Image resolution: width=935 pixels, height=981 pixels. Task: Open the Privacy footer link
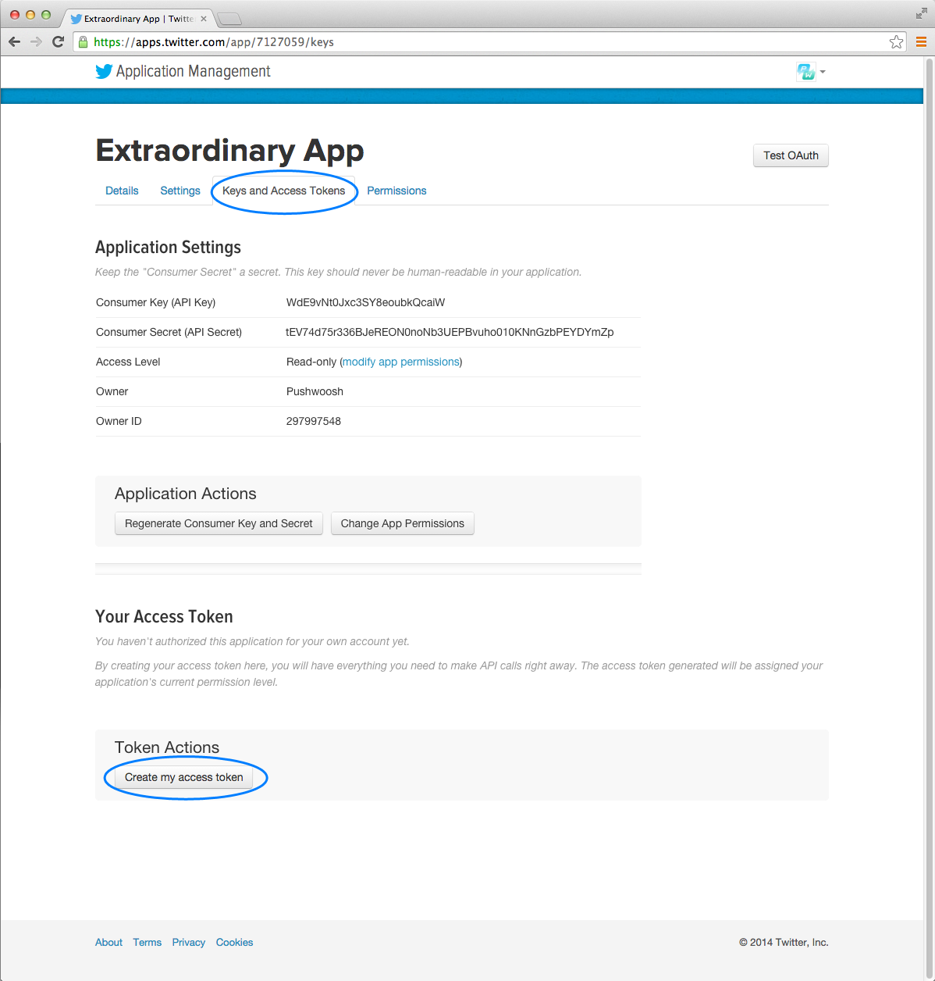point(189,943)
